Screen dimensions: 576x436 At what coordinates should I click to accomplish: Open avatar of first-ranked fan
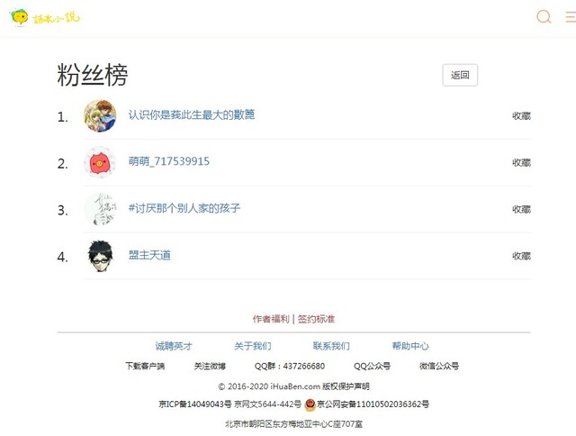tap(100, 116)
